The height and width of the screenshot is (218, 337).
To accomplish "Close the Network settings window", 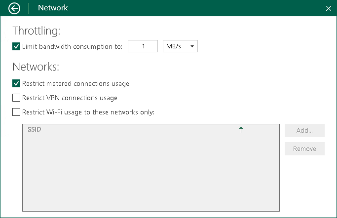I will click(x=329, y=8).
